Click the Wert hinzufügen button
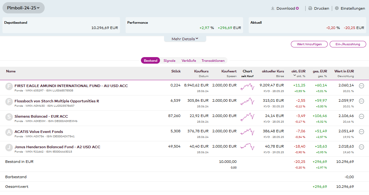Screen dimensions: 369x195 309,44
